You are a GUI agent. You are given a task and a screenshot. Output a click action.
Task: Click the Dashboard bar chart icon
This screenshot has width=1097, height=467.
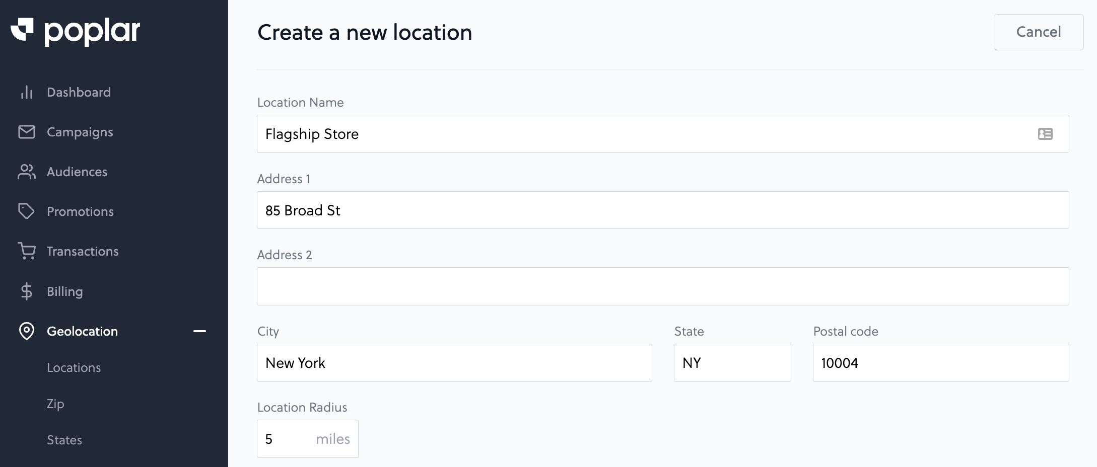27,93
